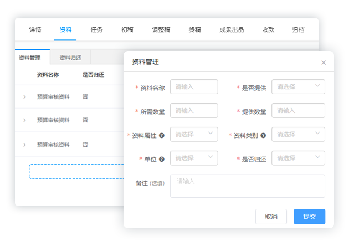Open the 资料类别 dropdown

[298, 134]
